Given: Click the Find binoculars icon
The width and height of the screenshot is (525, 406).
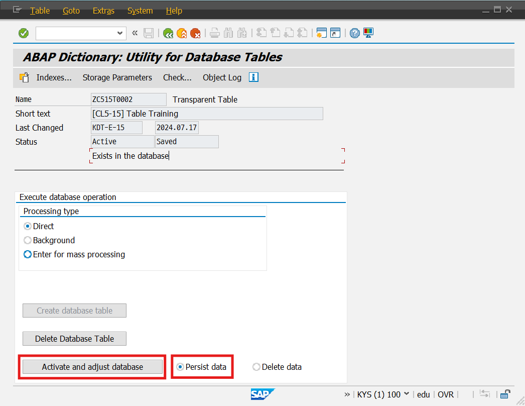Looking at the screenshot, I should (228, 33).
